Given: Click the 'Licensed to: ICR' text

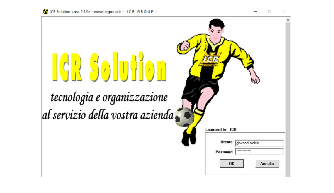Looking at the screenshot, I should coord(221,129).
